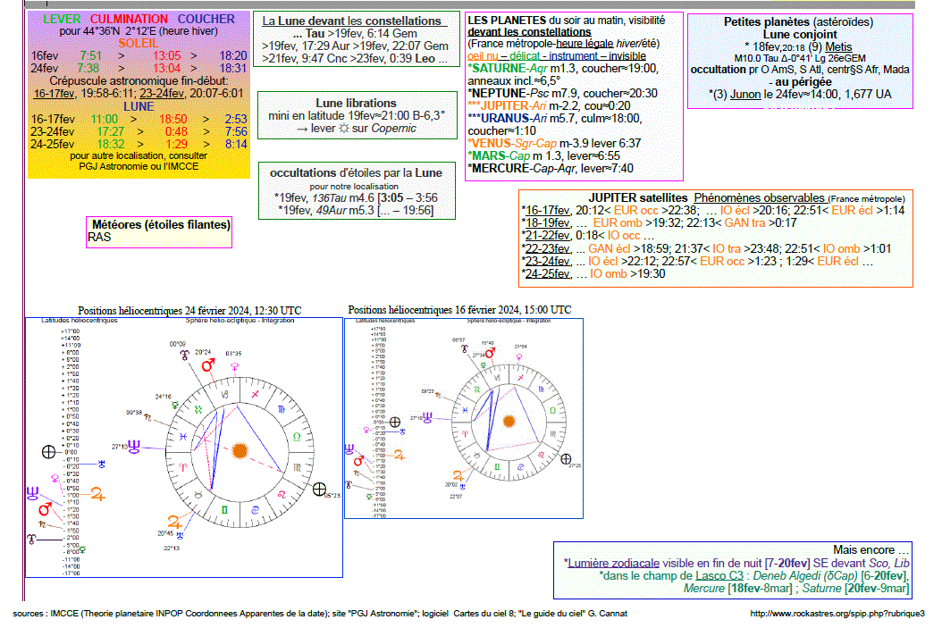Select purple Neptune labeled 27°10 in 16 février chart
The width and height of the screenshot is (942, 628).
pyautogui.click(x=428, y=416)
